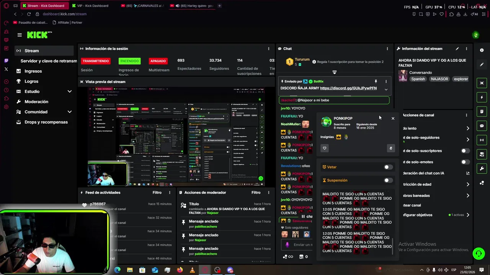
Task: Click the green support headset button
Action: click(478, 253)
